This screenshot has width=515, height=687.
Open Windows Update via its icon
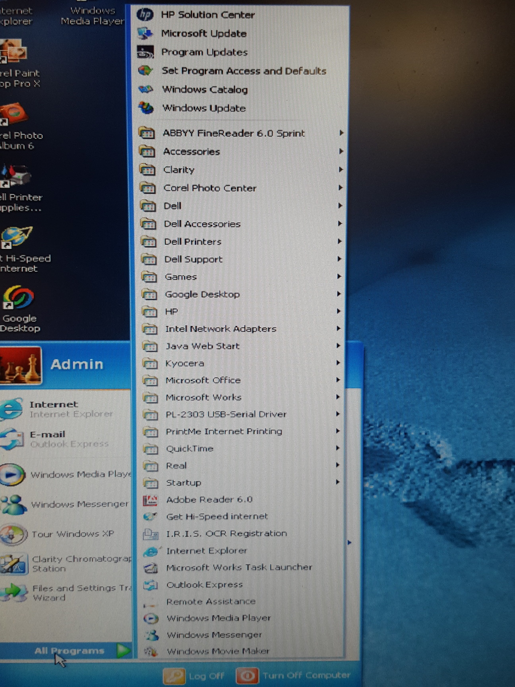pyautogui.click(x=146, y=108)
